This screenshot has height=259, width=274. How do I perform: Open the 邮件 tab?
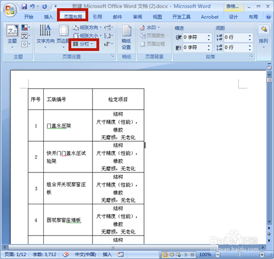click(x=117, y=17)
